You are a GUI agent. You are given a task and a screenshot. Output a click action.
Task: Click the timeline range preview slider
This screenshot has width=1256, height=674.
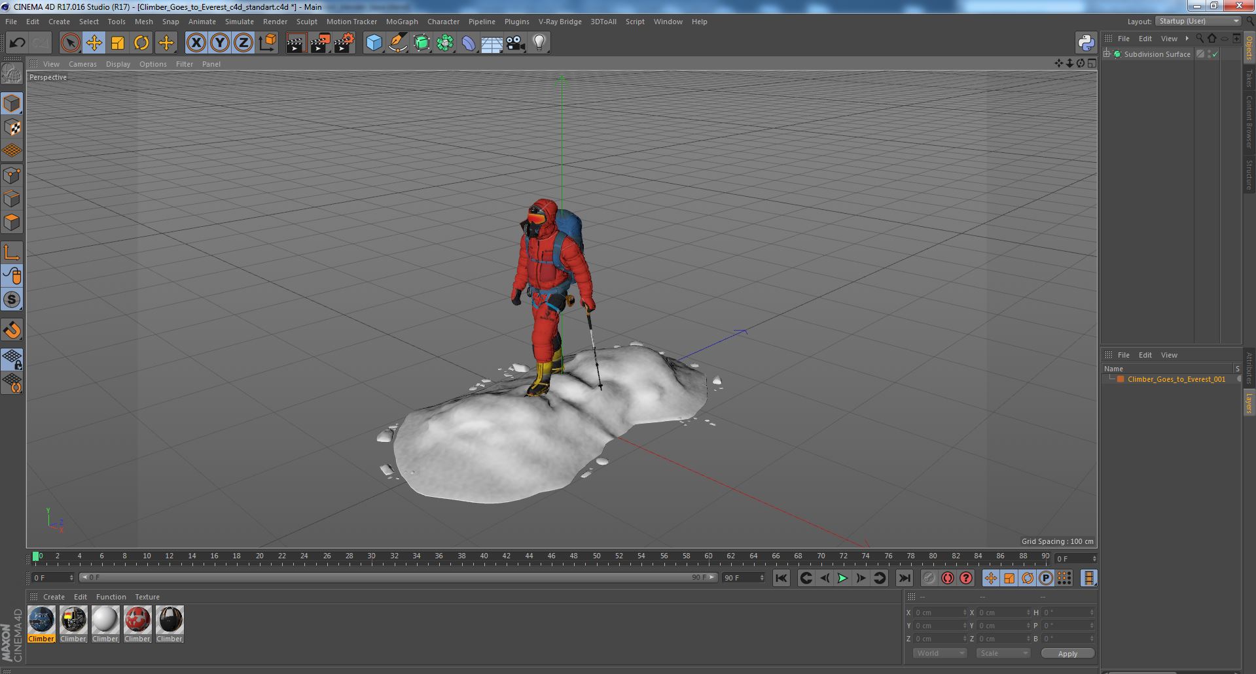coord(398,578)
